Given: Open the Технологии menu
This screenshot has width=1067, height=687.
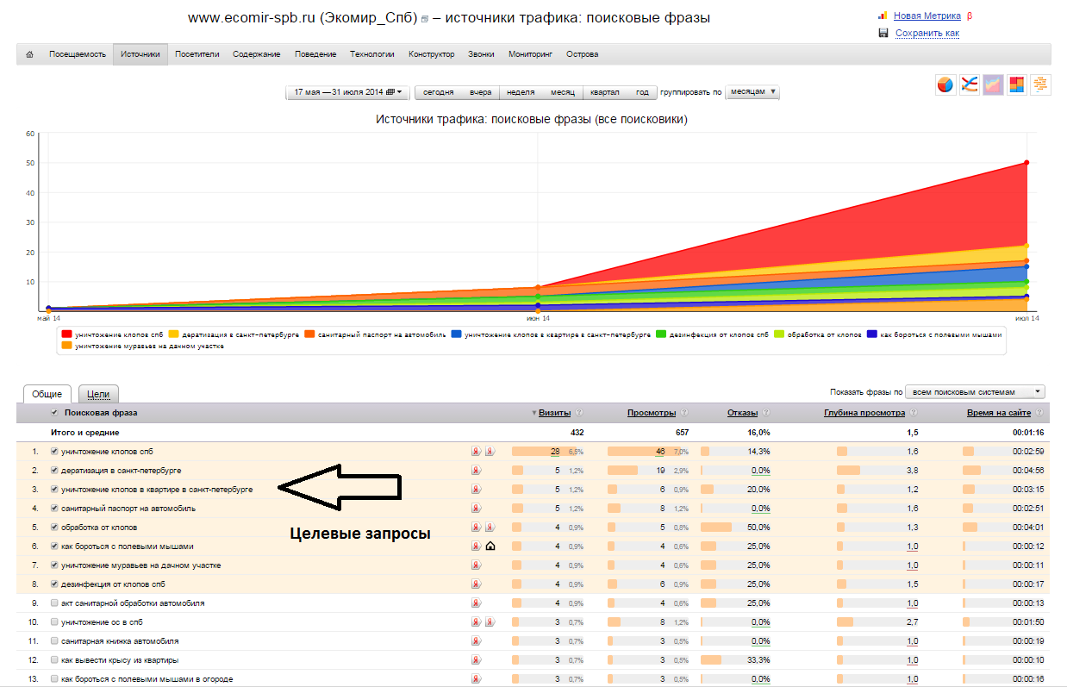Looking at the screenshot, I should pyautogui.click(x=372, y=54).
